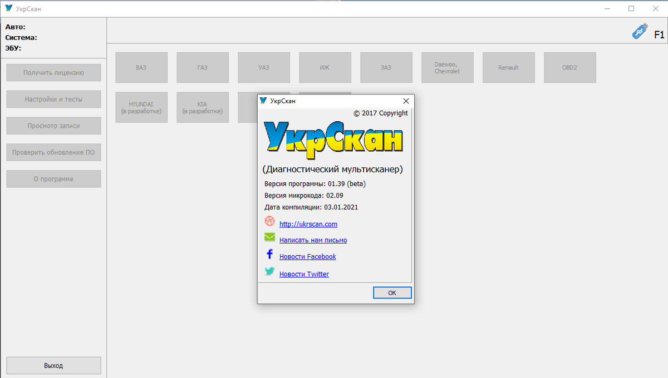
Task: Select the ИЖ vehicle brand button
Action: (325, 67)
